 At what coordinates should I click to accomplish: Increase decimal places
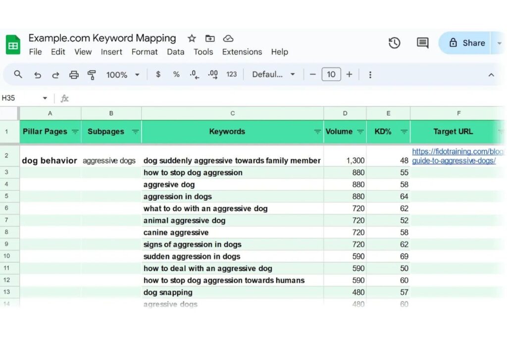click(x=212, y=74)
